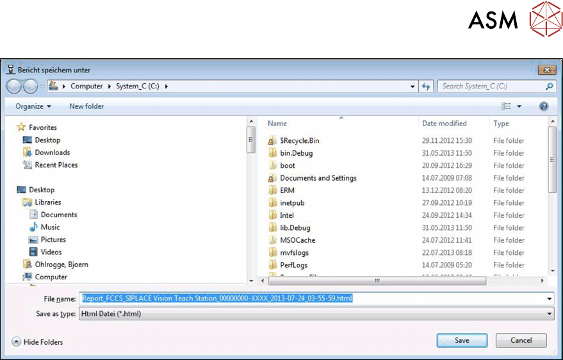563x360 pixels.
Task: Select Computer in the address breadcrumb
Action: coord(86,86)
